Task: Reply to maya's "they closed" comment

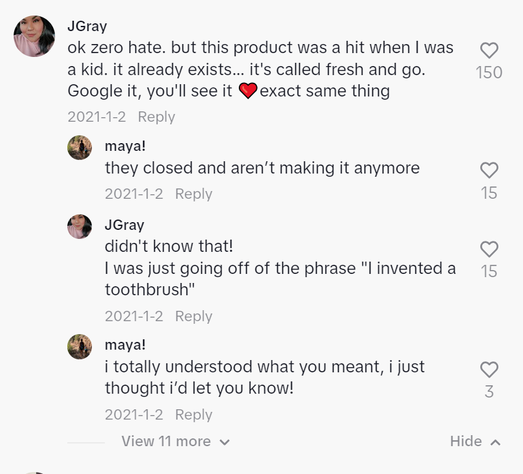Action: (194, 194)
